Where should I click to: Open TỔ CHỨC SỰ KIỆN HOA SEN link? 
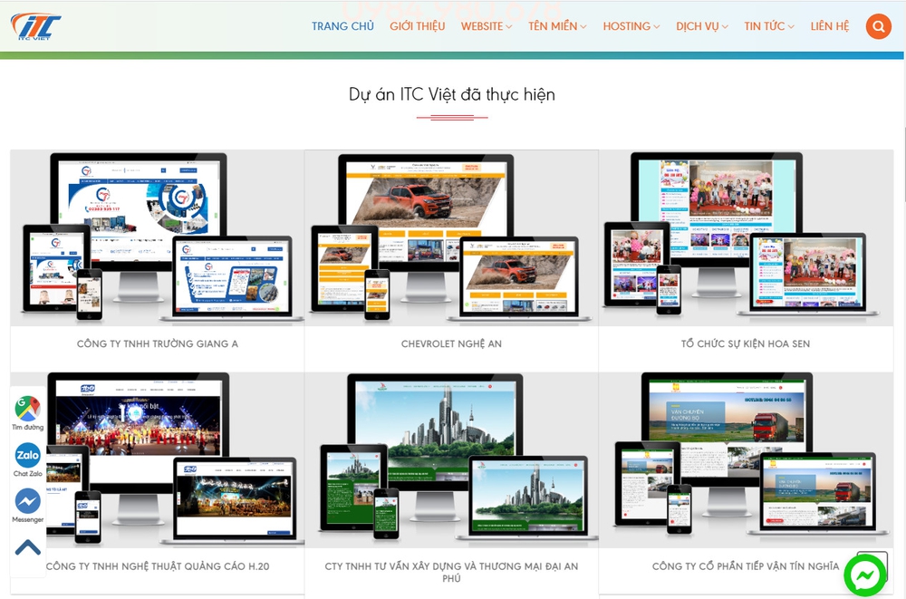tap(746, 344)
